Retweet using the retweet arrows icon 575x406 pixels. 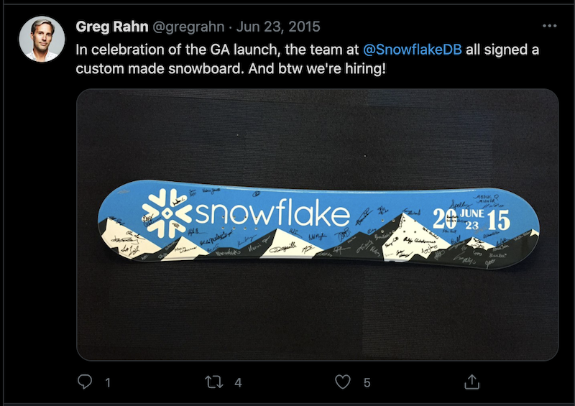(213, 382)
